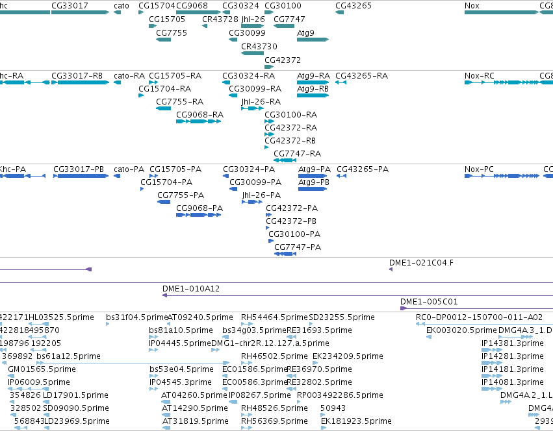This screenshot has height=431, width=553.
Task: Select EST AT14290.5prime
Action: tap(195, 408)
